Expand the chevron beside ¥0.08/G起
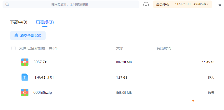The width and height of the screenshot is (224, 110). pos(208,4)
